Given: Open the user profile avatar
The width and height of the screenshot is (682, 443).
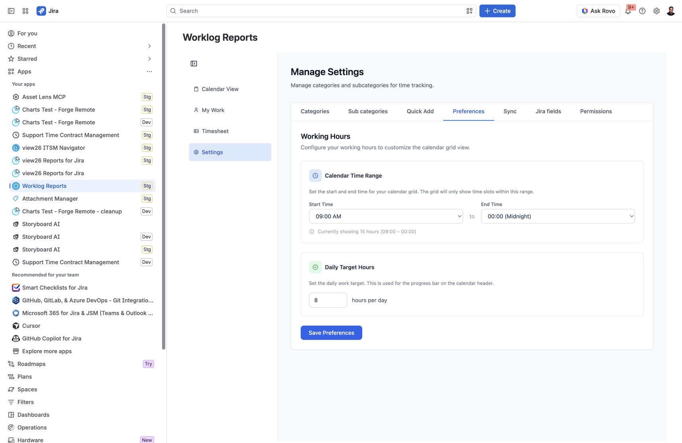Looking at the screenshot, I should 671,11.
